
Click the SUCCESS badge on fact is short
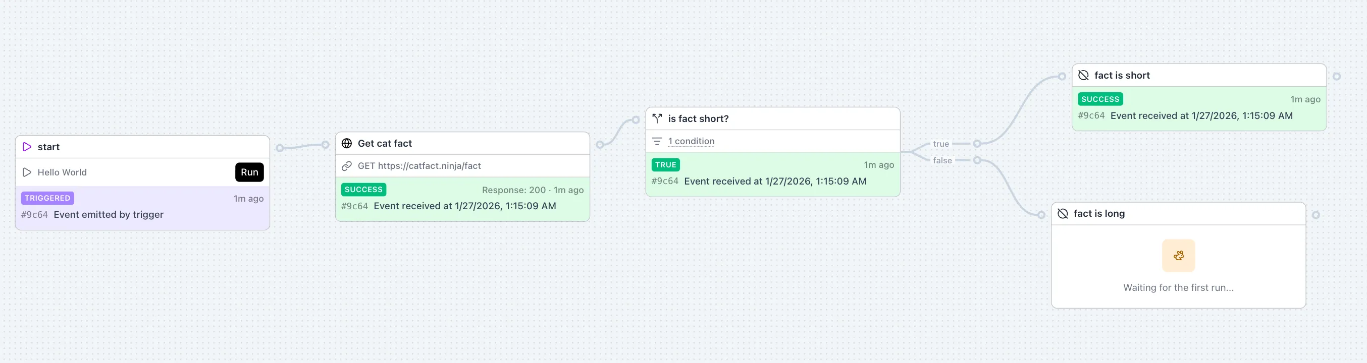click(x=1100, y=99)
